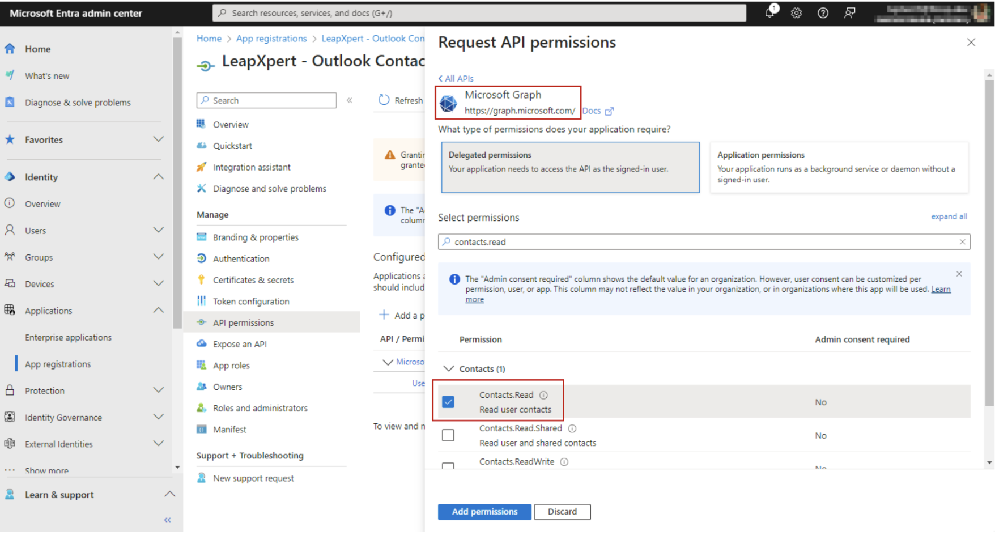Open Enterprise applications in sidebar

68,337
